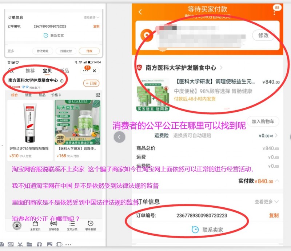The width and height of the screenshot is (291, 251).
Task: Click the 修改地址 pill button
Action: click(43, 51)
